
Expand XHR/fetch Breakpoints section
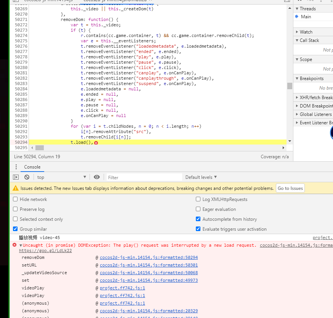pyautogui.click(x=297, y=98)
